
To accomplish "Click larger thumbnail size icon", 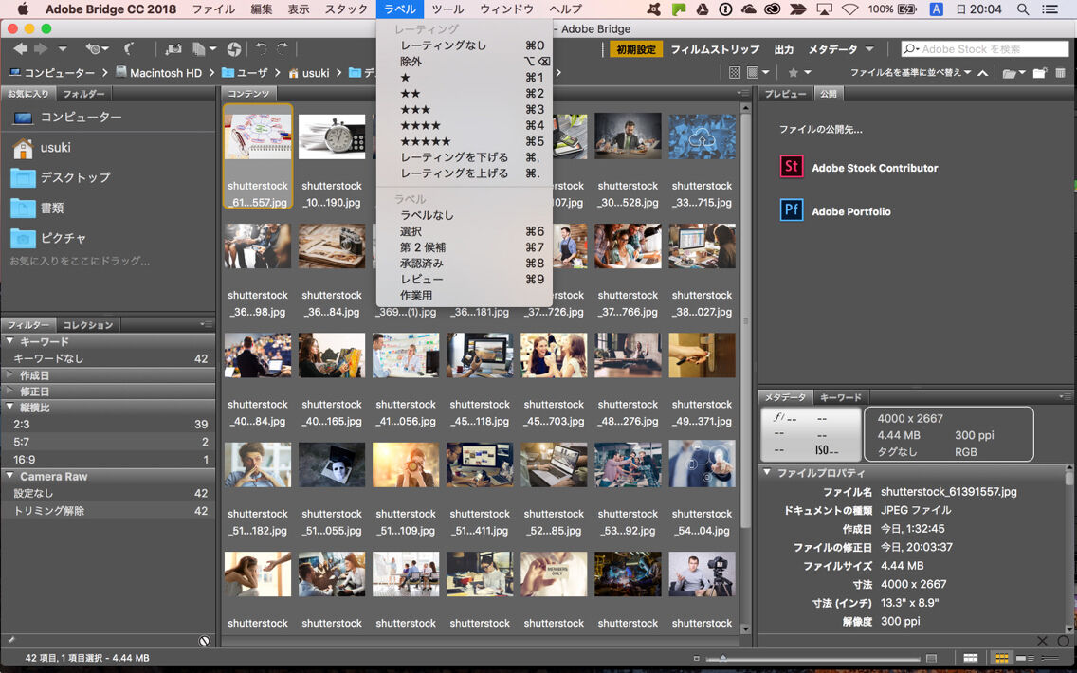I will coord(931,658).
